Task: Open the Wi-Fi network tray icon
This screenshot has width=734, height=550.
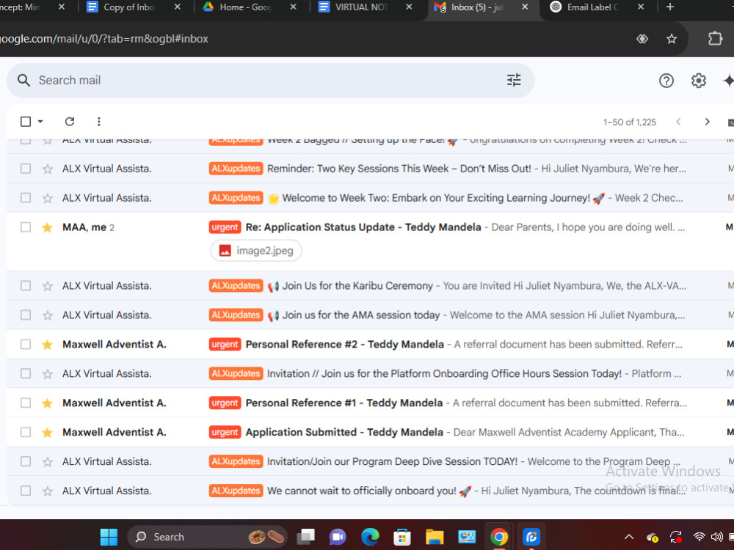Action: (x=699, y=537)
